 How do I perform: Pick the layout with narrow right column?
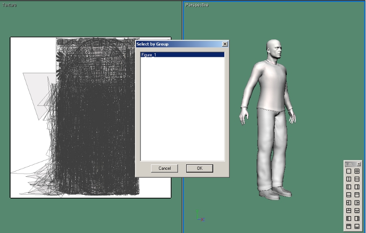[357, 187]
